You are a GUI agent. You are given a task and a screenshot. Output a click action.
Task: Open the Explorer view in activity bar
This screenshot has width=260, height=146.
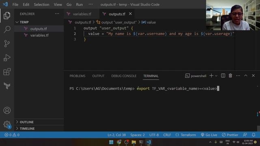7,15
